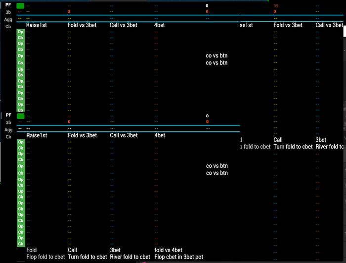Click Turn fold to cbet in the lower popup
Image resolution: width=346 pixels, height=263 pixels.
87,257
